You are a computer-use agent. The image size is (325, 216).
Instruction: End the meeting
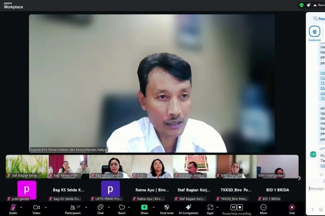292,208
